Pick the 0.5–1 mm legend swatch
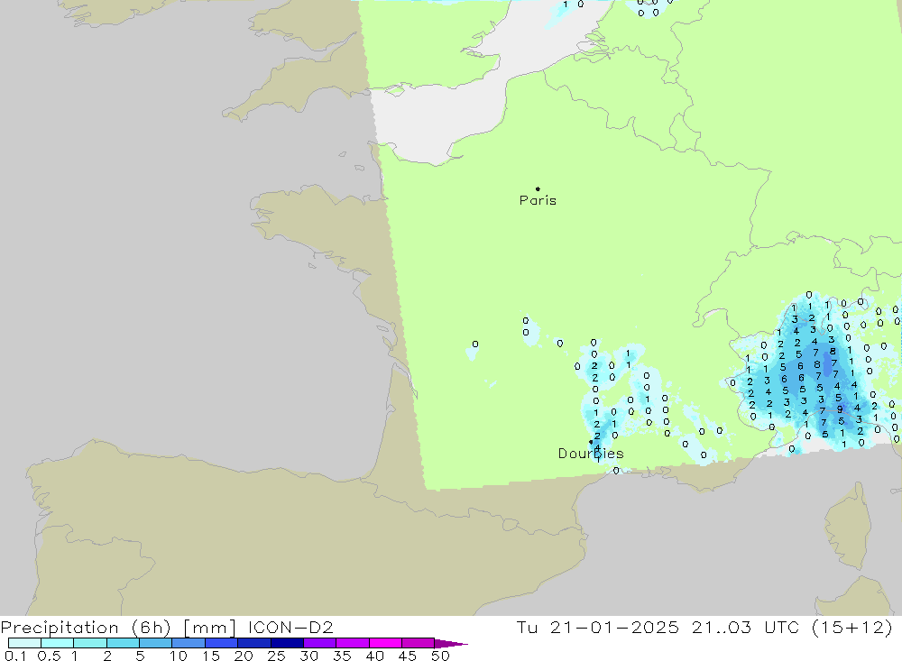 (57, 643)
